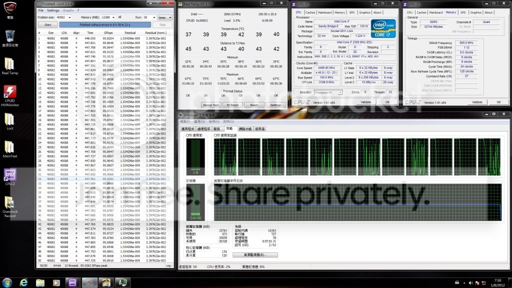This screenshot has height=288, width=512.
Task: Switch to CPU tab in right CPU-Z window
Action: [x=409, y=12]
